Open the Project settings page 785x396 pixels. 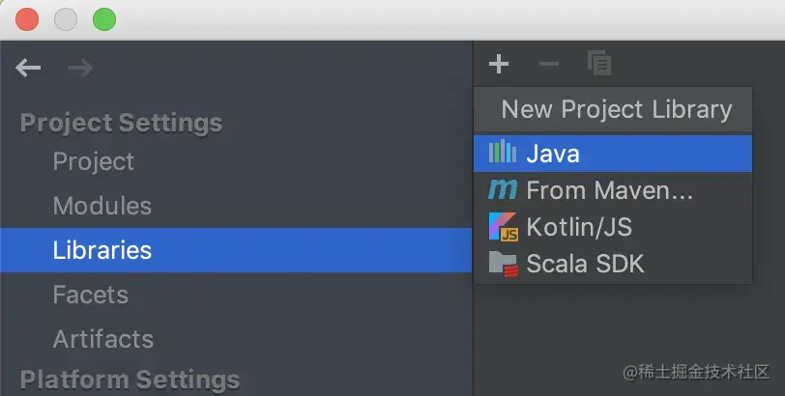pos(94,161)
